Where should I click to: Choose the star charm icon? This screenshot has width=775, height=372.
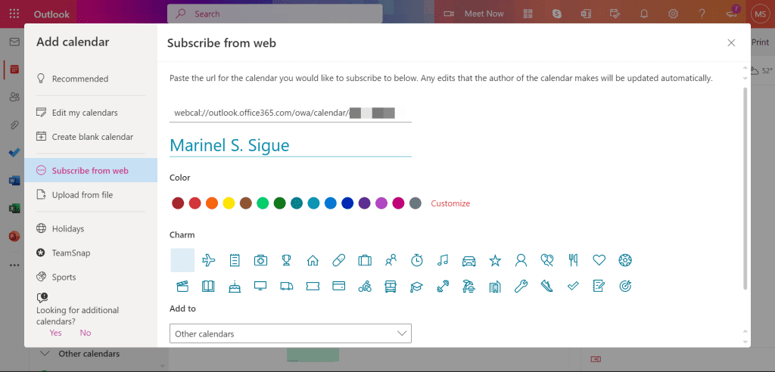[x=495, y=260]
